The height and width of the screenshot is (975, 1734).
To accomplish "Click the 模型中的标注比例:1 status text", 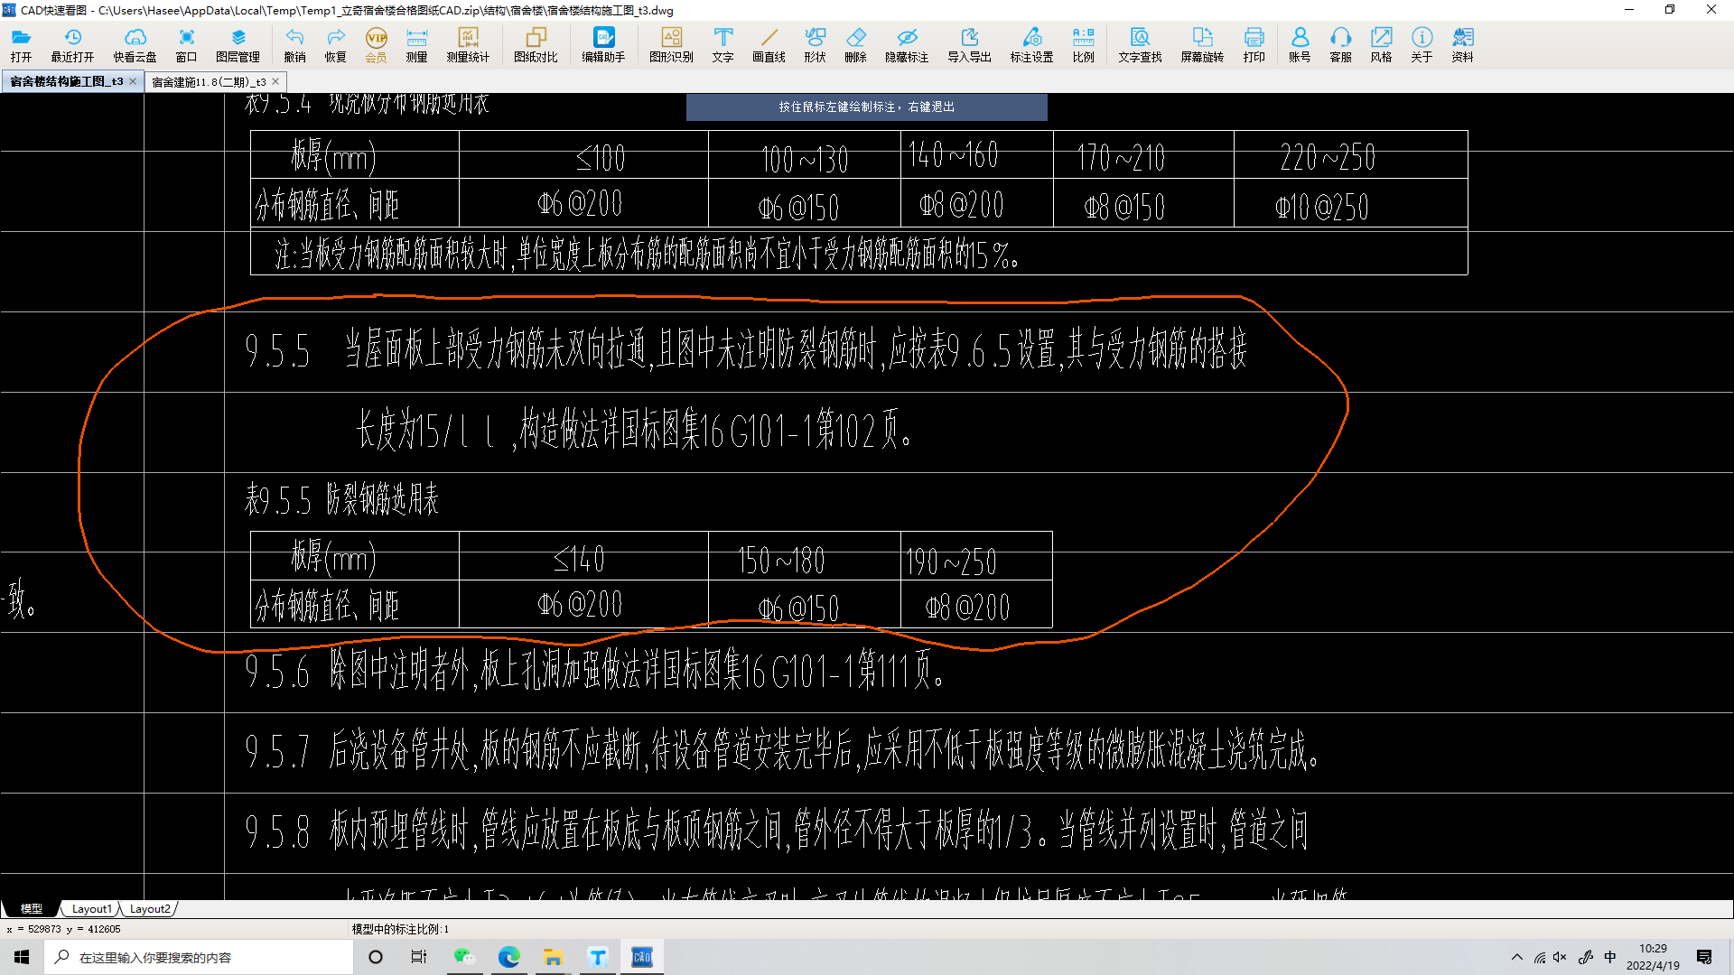I will coord(400,929).
